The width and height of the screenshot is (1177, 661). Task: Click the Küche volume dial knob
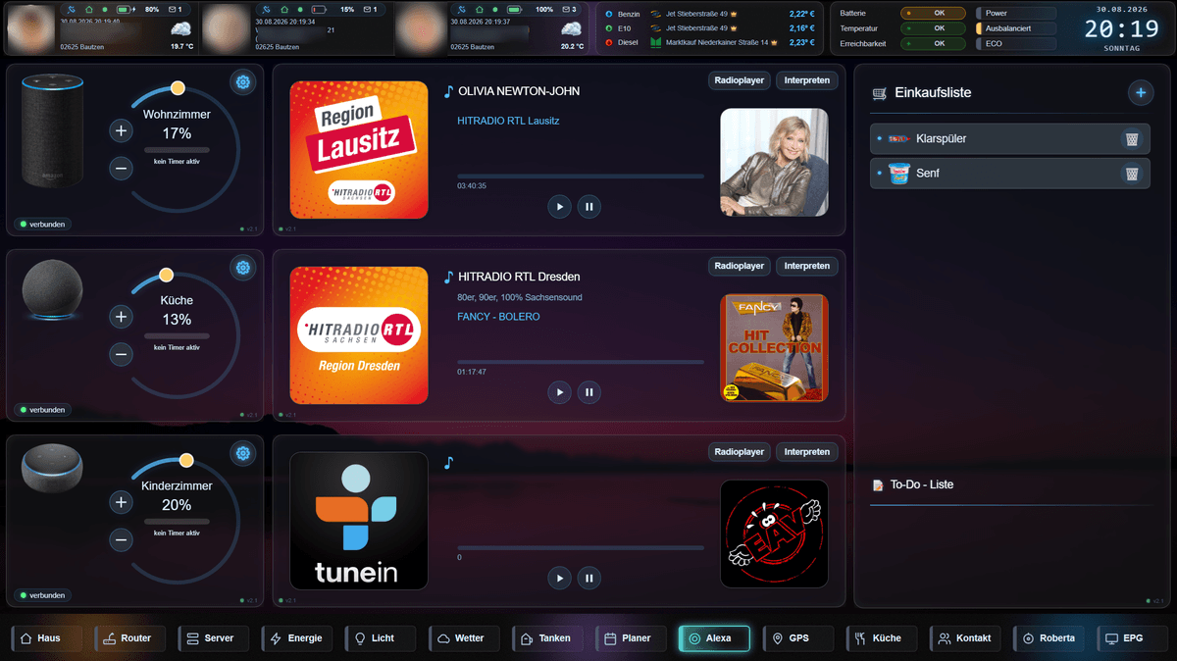coord(166,276)
